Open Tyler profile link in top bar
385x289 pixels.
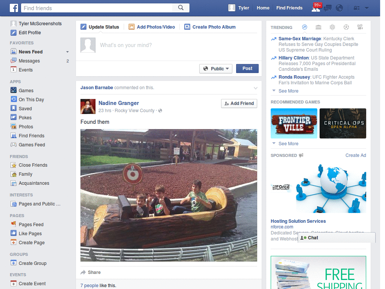tap(244, 8)
